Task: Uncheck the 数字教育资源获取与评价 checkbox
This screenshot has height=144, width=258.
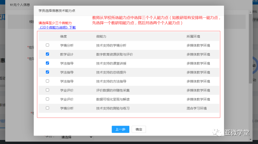Action: [47, 54]
